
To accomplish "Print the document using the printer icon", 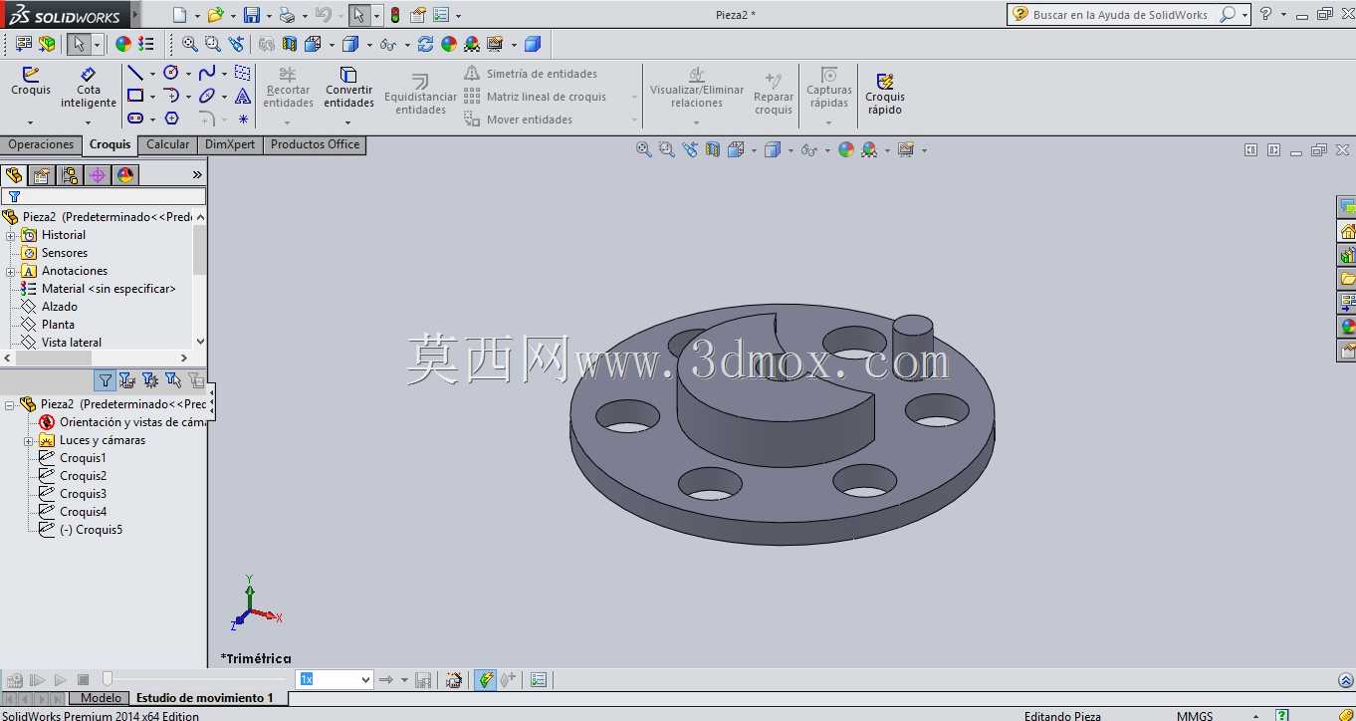I will coord(287,15).
